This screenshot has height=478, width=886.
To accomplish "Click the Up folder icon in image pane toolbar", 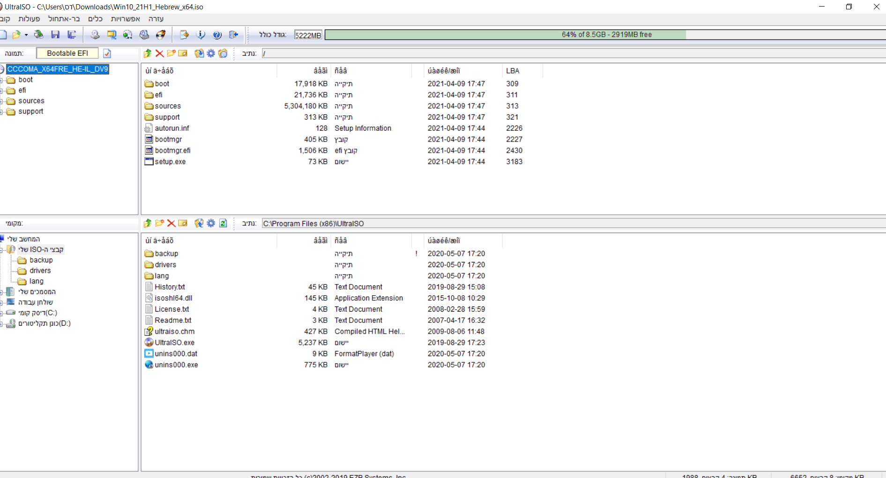I will 148,53.
